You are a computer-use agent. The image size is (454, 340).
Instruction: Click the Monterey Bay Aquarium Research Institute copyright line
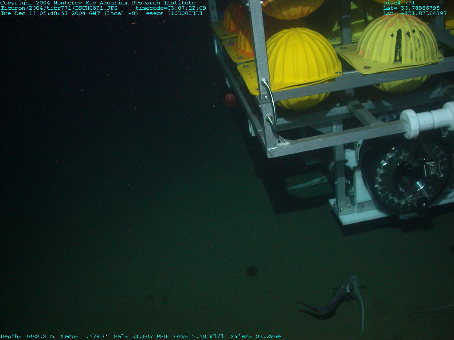[x=98, y=3]
